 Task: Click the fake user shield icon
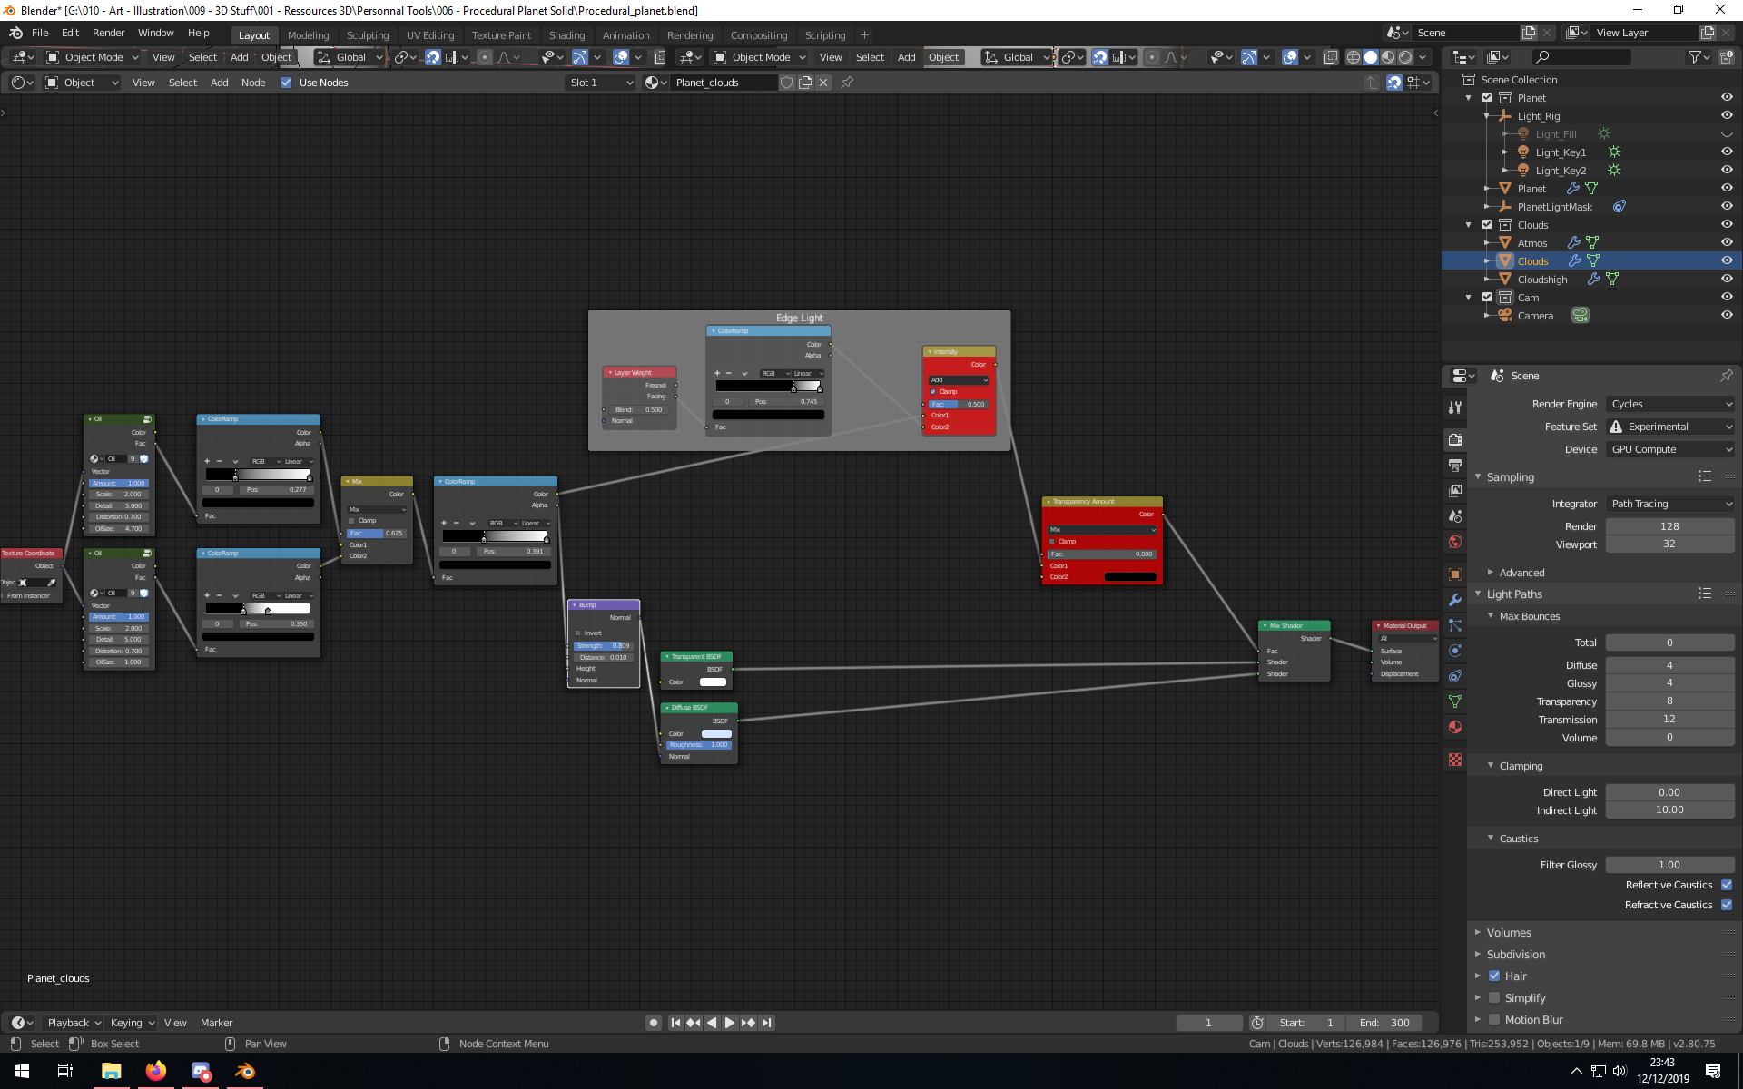coord(787,83)
